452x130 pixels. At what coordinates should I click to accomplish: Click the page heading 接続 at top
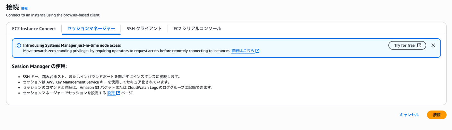point(13,7)
